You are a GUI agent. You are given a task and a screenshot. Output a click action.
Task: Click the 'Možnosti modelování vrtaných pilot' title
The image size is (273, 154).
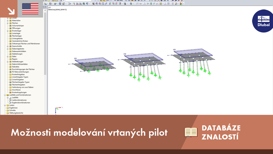click(89, 133)
